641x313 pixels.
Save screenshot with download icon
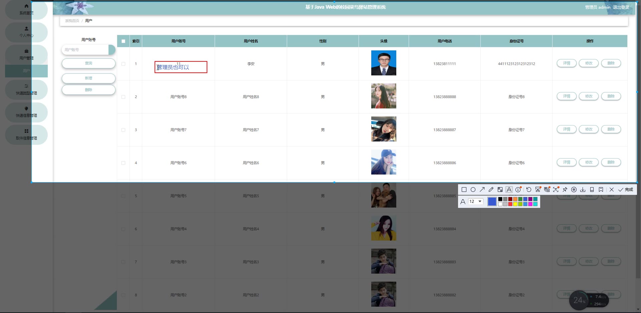click(x=583, y=190)
